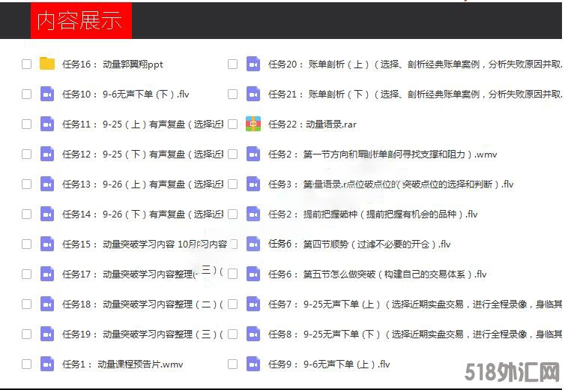565x390 pixels.
Task: Click file name 任务15：动量突破学习内容 10月
Action: (x=145, y=244)
